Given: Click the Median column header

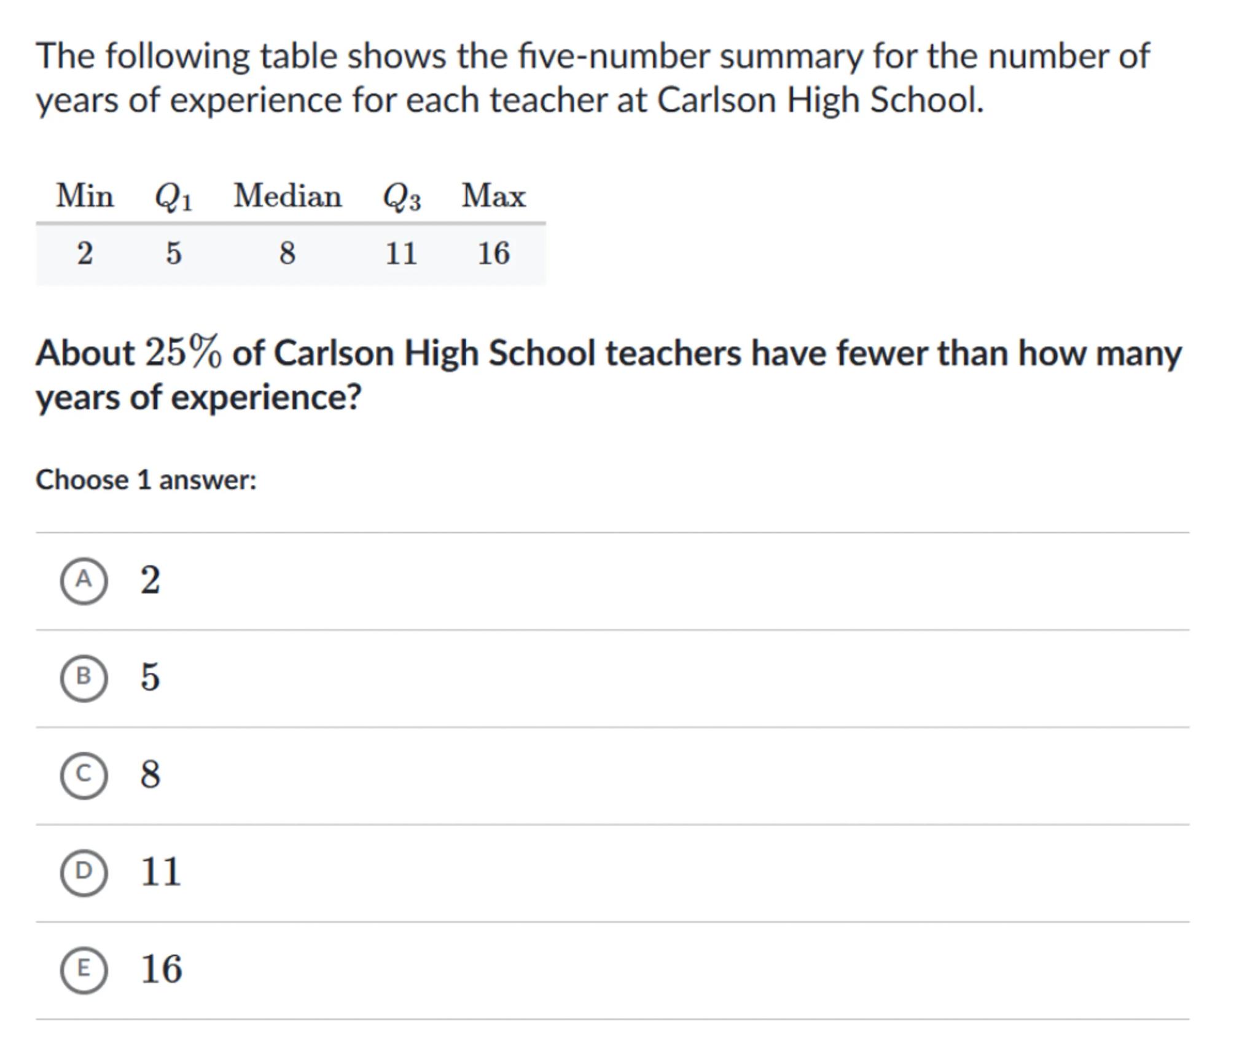Looking at the screenshot, I should click(x=287, y=196).
